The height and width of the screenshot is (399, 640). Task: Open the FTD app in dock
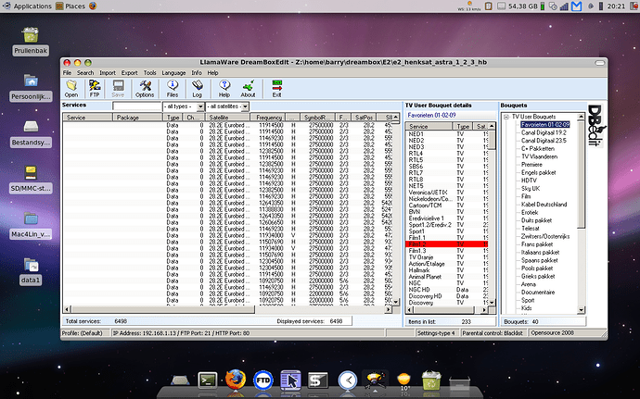[262, 380]
